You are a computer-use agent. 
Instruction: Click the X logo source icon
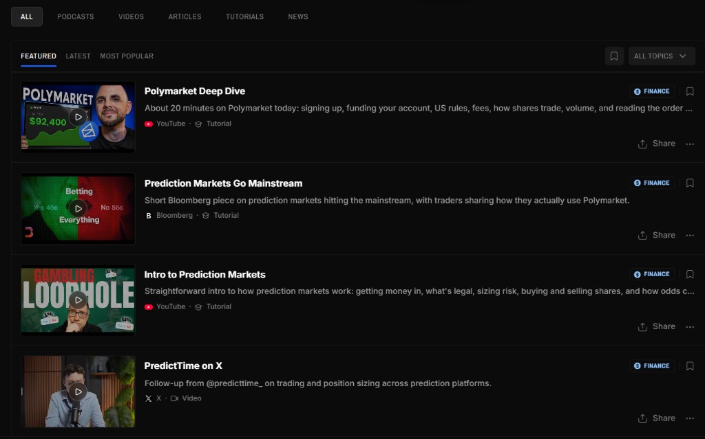149,398
